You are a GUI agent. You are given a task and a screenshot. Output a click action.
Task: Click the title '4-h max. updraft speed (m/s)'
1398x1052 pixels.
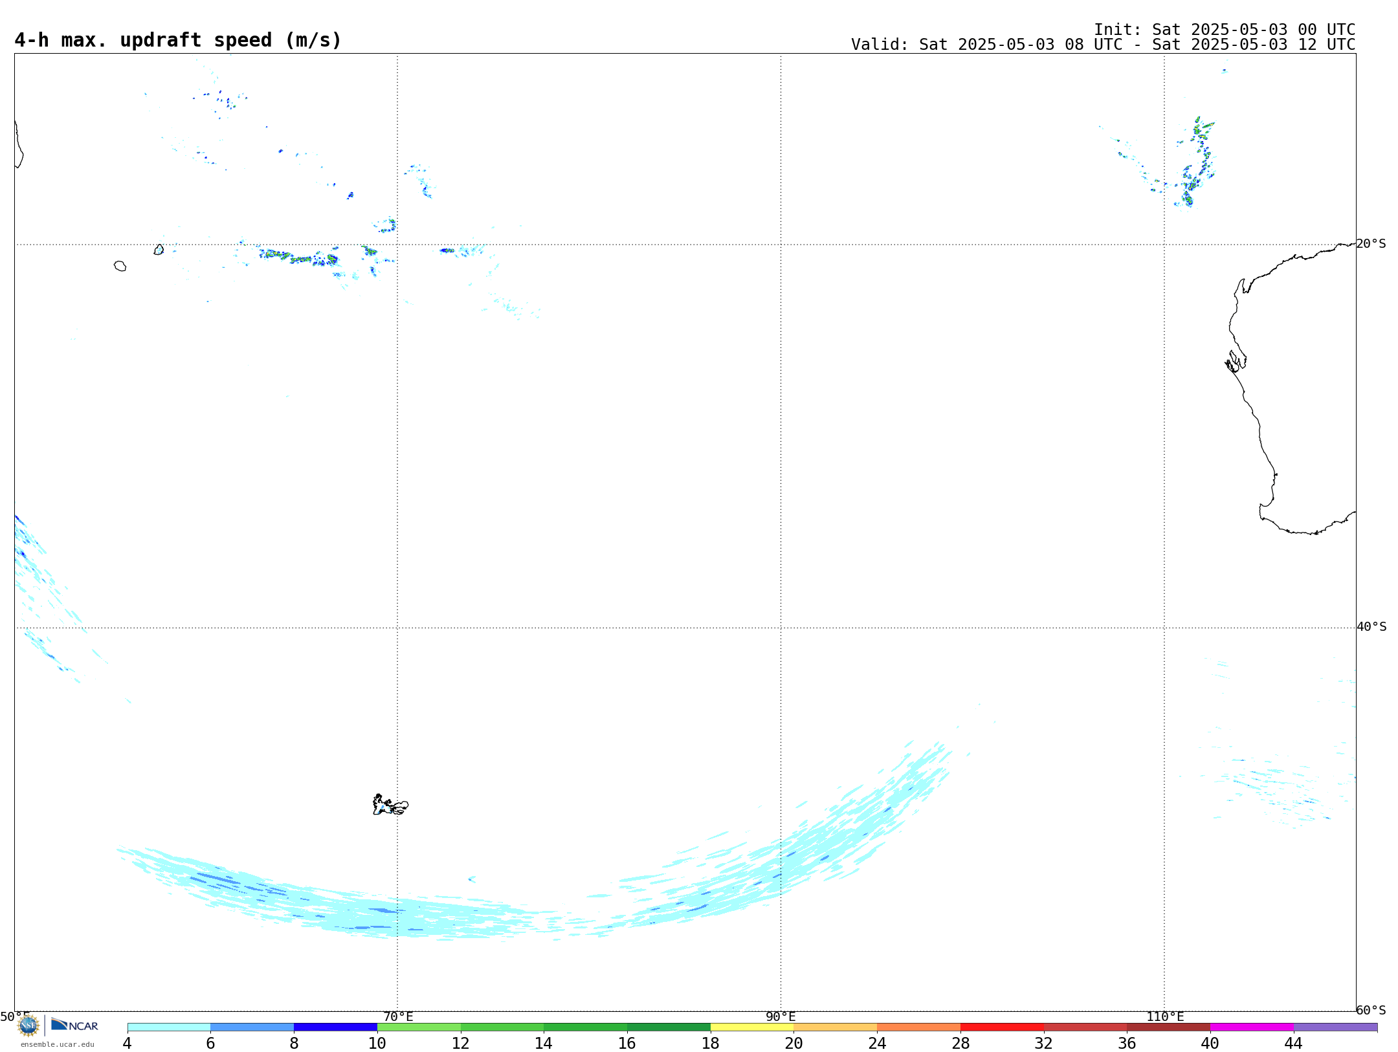click(178, 40)
